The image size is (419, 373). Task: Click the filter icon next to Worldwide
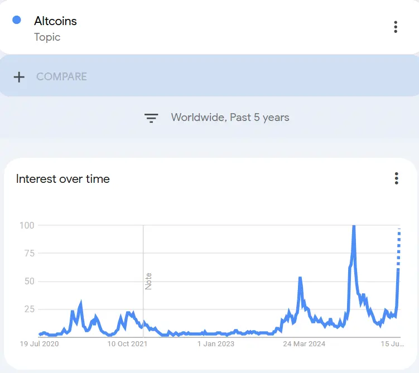click(151, 118)
